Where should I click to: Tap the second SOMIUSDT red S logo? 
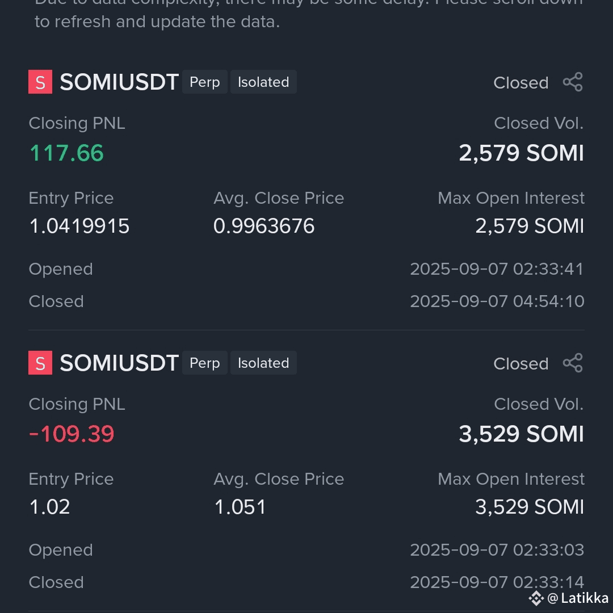(x=40, y=363)
